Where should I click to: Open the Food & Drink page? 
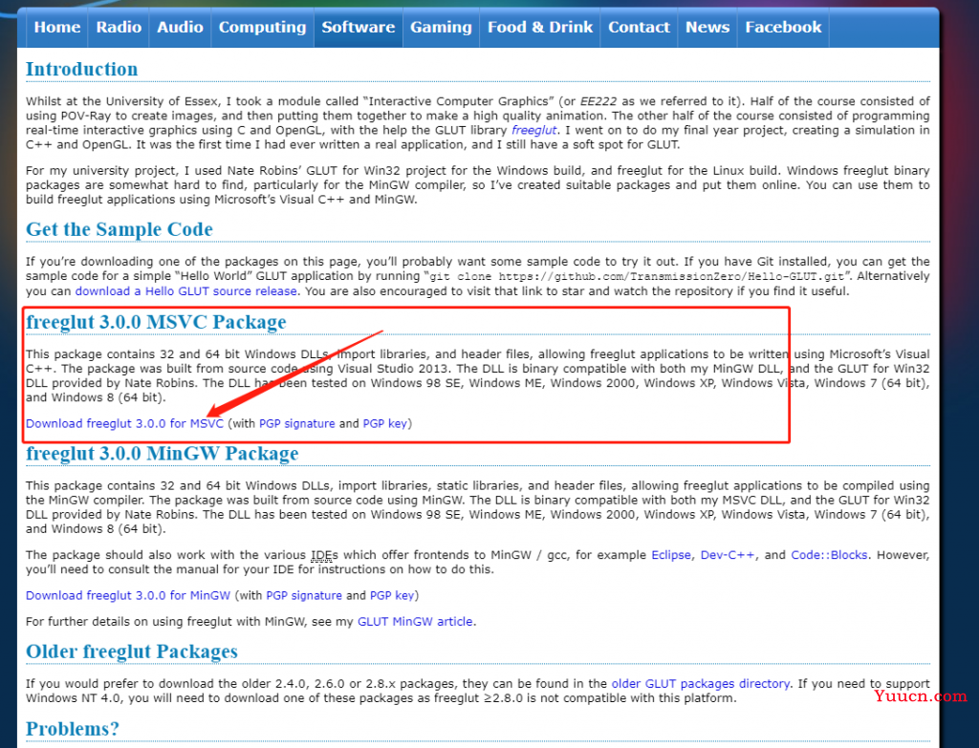(x=539, y=28)
